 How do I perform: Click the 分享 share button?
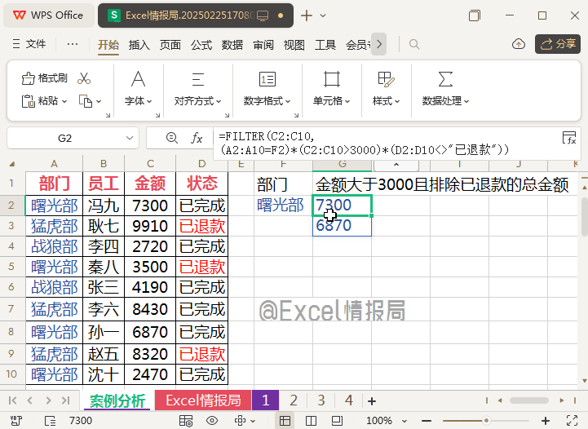point(558,44)
